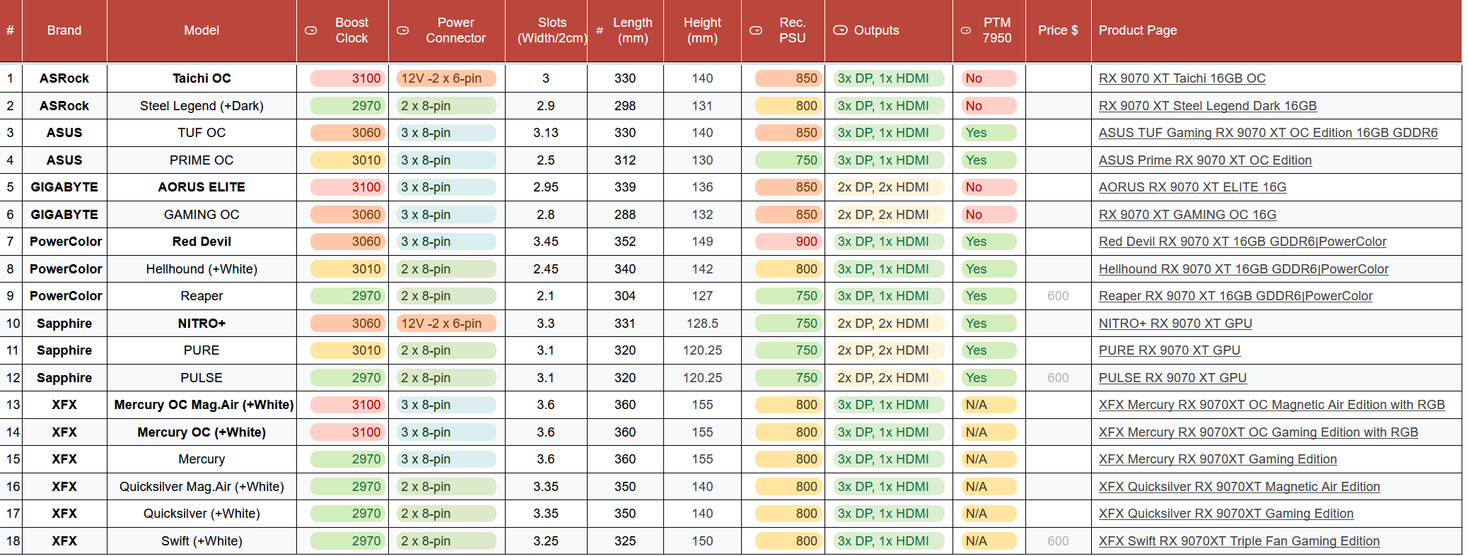The image size is (1468, 556).
Task: Open the Reaper RX 9070 XT PowerColor link
Action: 1235,296
